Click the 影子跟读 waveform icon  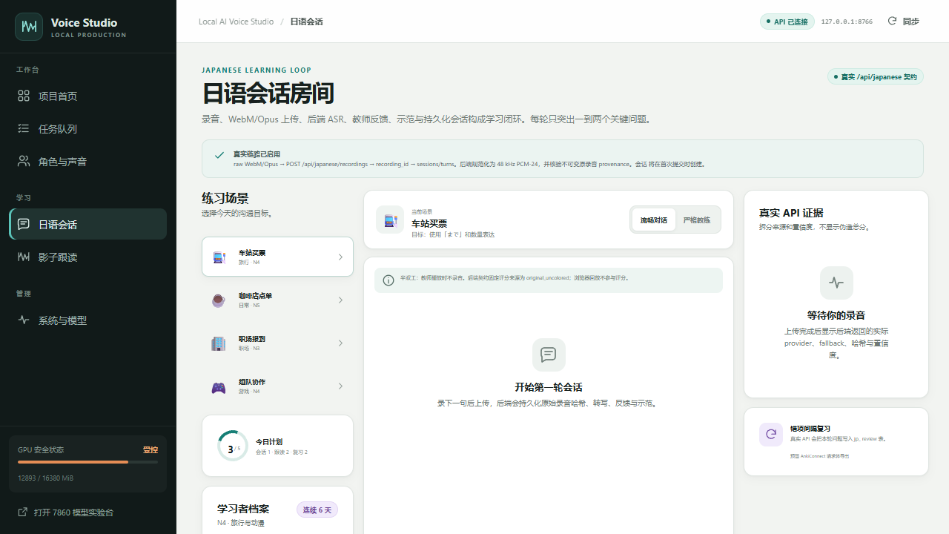click(x=24, y=257)
